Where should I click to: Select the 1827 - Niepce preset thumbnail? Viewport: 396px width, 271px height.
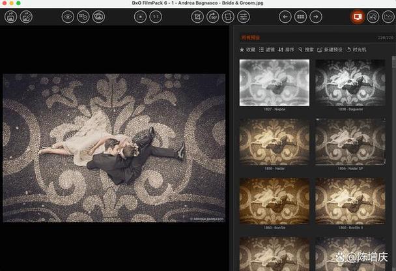pos(274,83)
